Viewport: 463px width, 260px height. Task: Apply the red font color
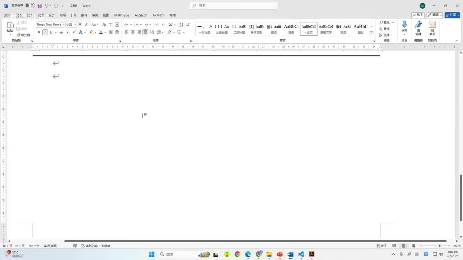click(x=101, y=32)
